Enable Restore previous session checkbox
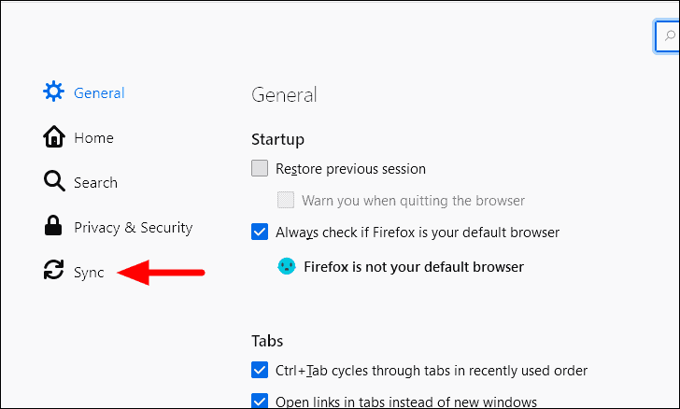Image resolution: width=680 pixels, height=409 pixels. (260, 168)
